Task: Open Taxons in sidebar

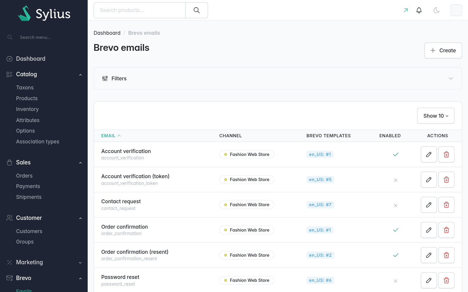Action: click(x=25, y=88)
